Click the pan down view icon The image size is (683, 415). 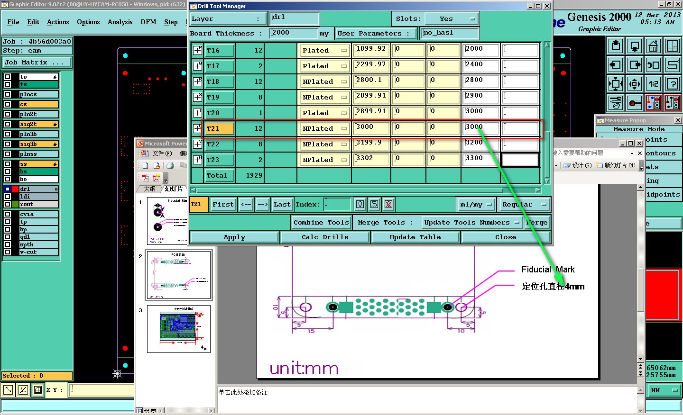pyautogui.click(x=635, y=46)
